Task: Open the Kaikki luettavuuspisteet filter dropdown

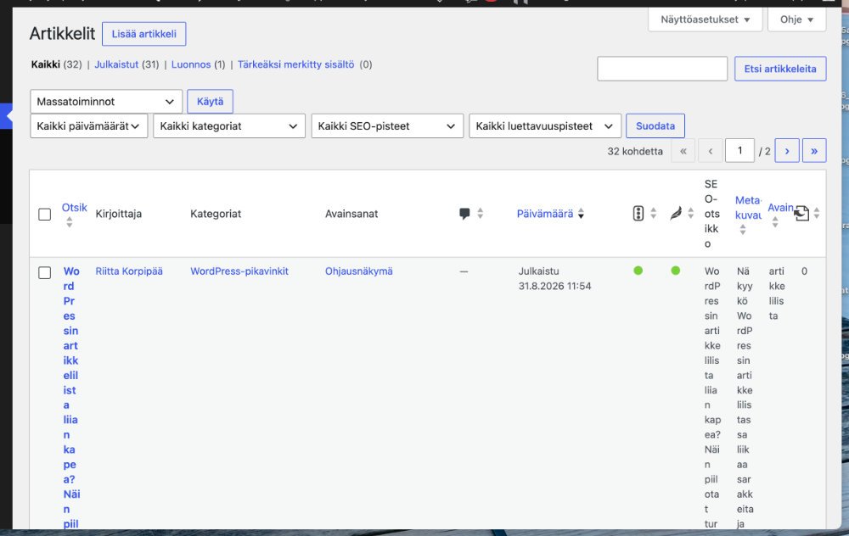Action: pyautogui.click(x=545, y=126)
